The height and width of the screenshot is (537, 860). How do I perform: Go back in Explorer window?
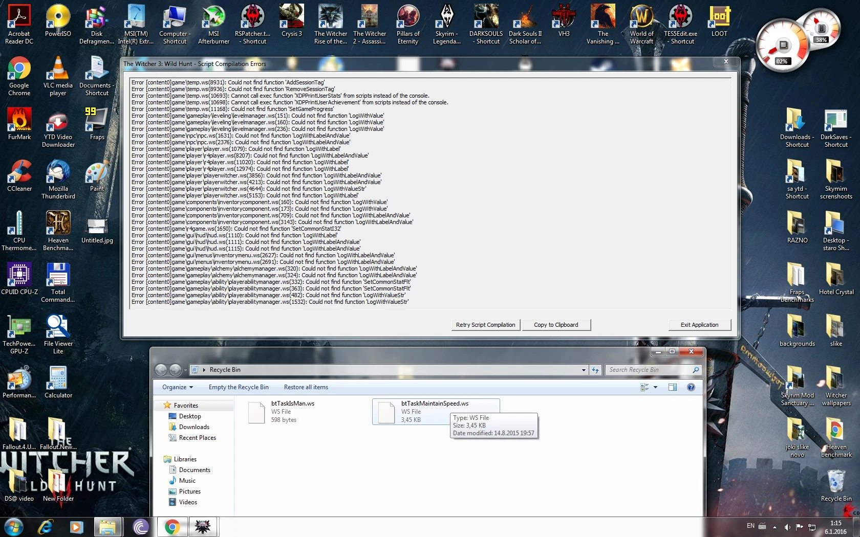tap(161, 370)
